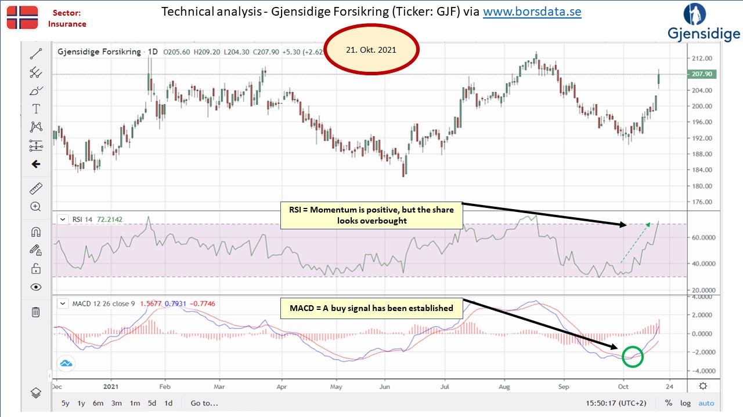743x417 pixels.
Task: Open the Go to... date dialog
Action: [204, 403]
